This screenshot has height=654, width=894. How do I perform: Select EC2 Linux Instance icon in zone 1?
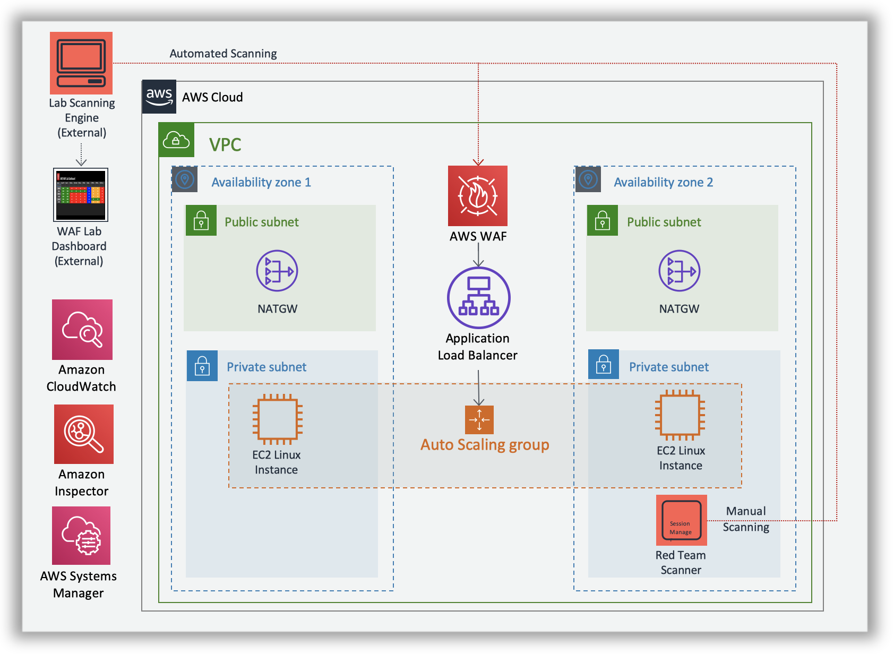[x=277, y=419]
